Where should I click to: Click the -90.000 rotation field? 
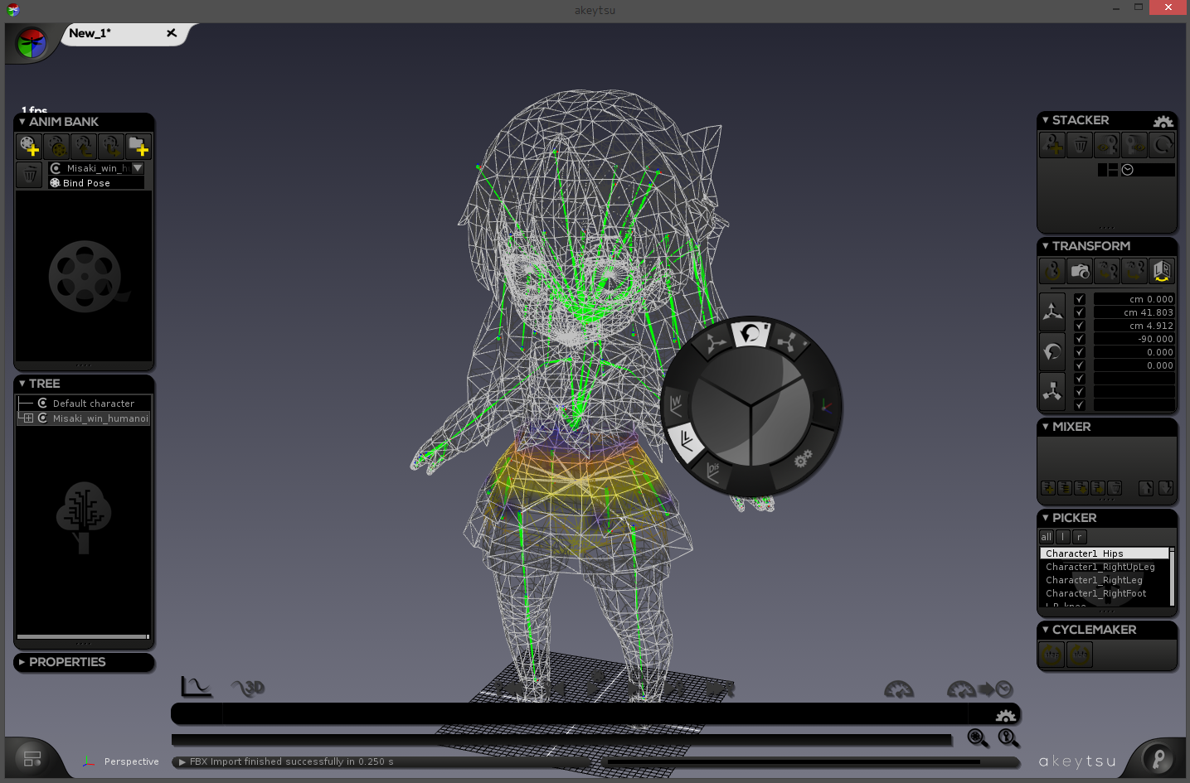[x=1134, y=339]
